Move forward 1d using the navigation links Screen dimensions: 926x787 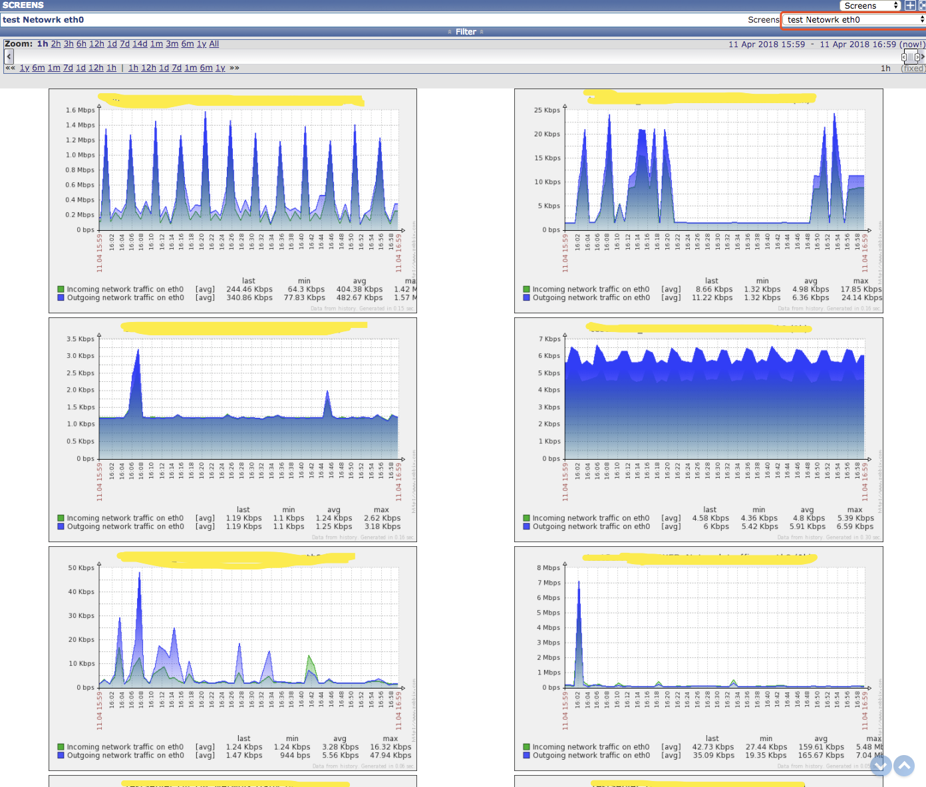164,68
